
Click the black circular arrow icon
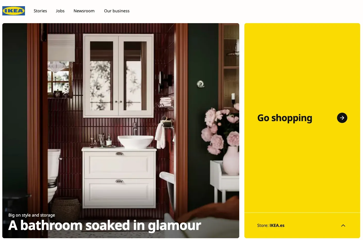[x=342, y=118]
